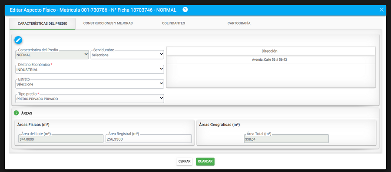Expand the Servidumbre dropdown
The height and width of the screenshot is (172, 391).
click(x=127, y=55)
